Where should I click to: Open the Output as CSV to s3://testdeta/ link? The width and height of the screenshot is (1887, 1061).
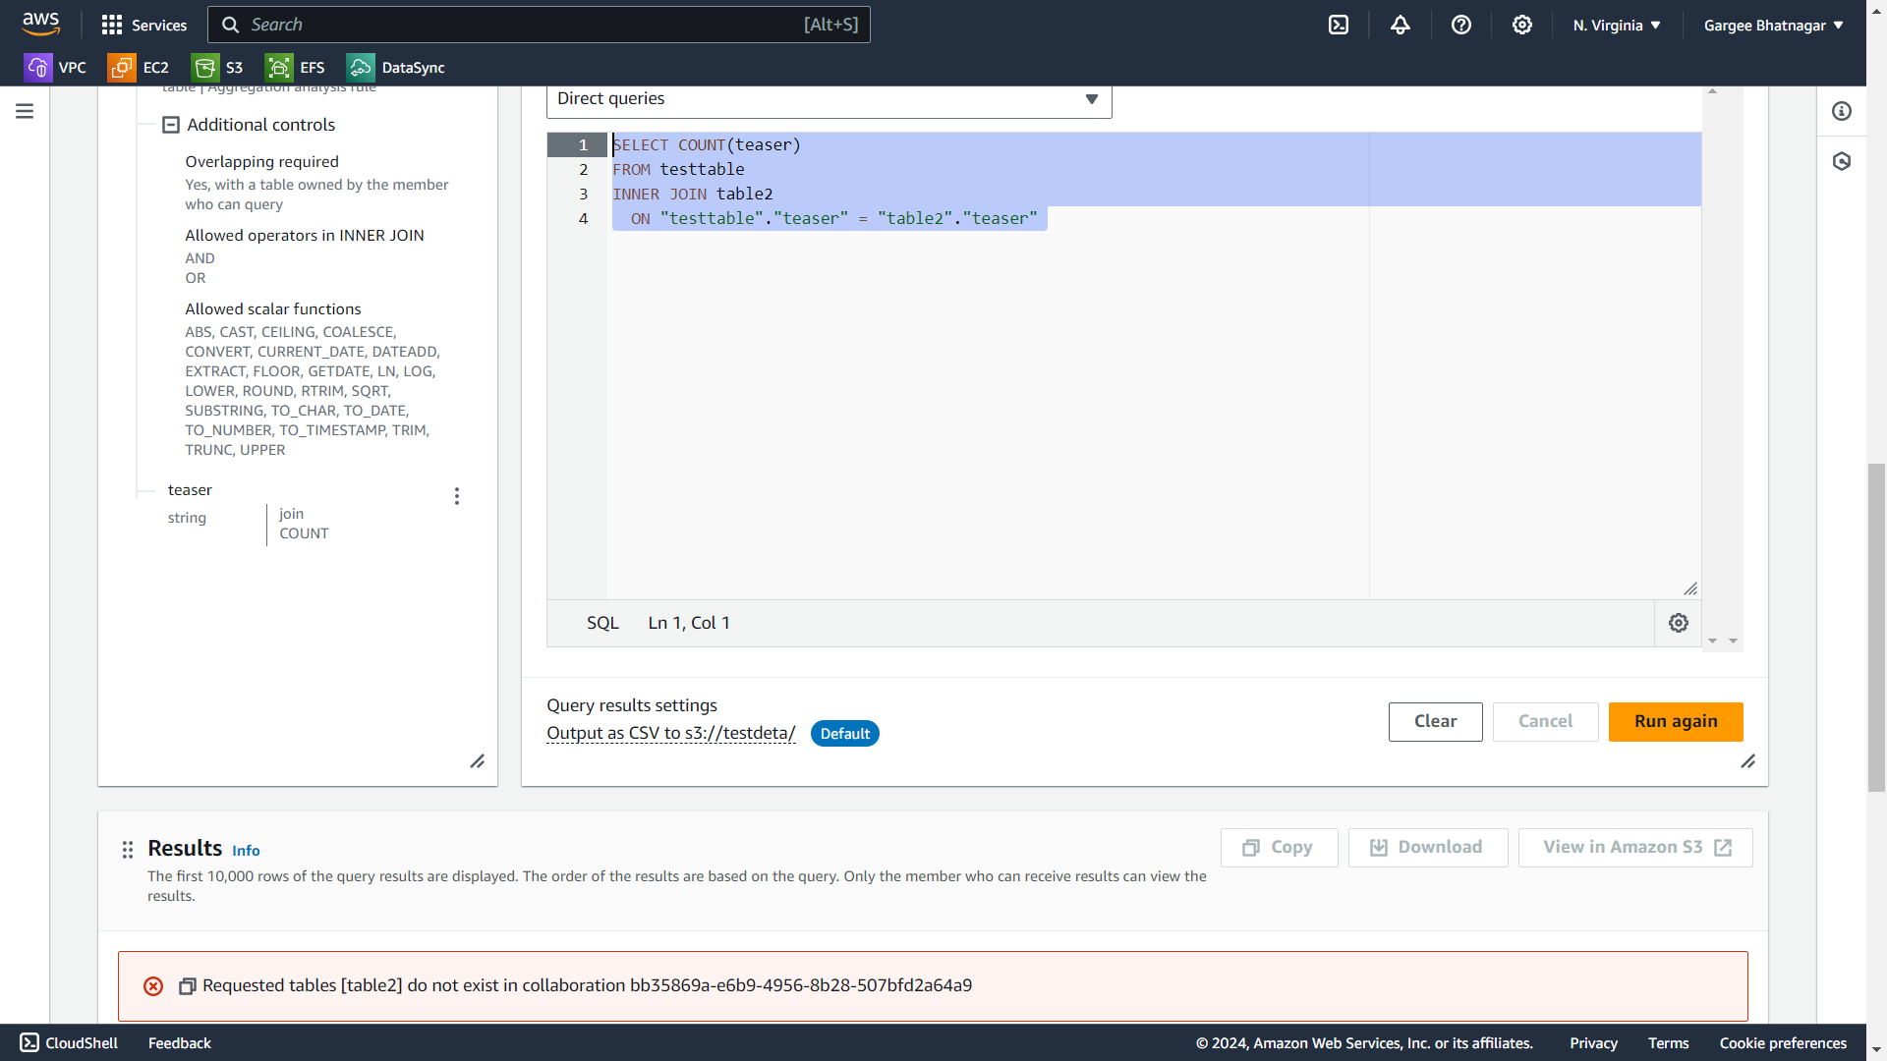(x=671, y=734)
